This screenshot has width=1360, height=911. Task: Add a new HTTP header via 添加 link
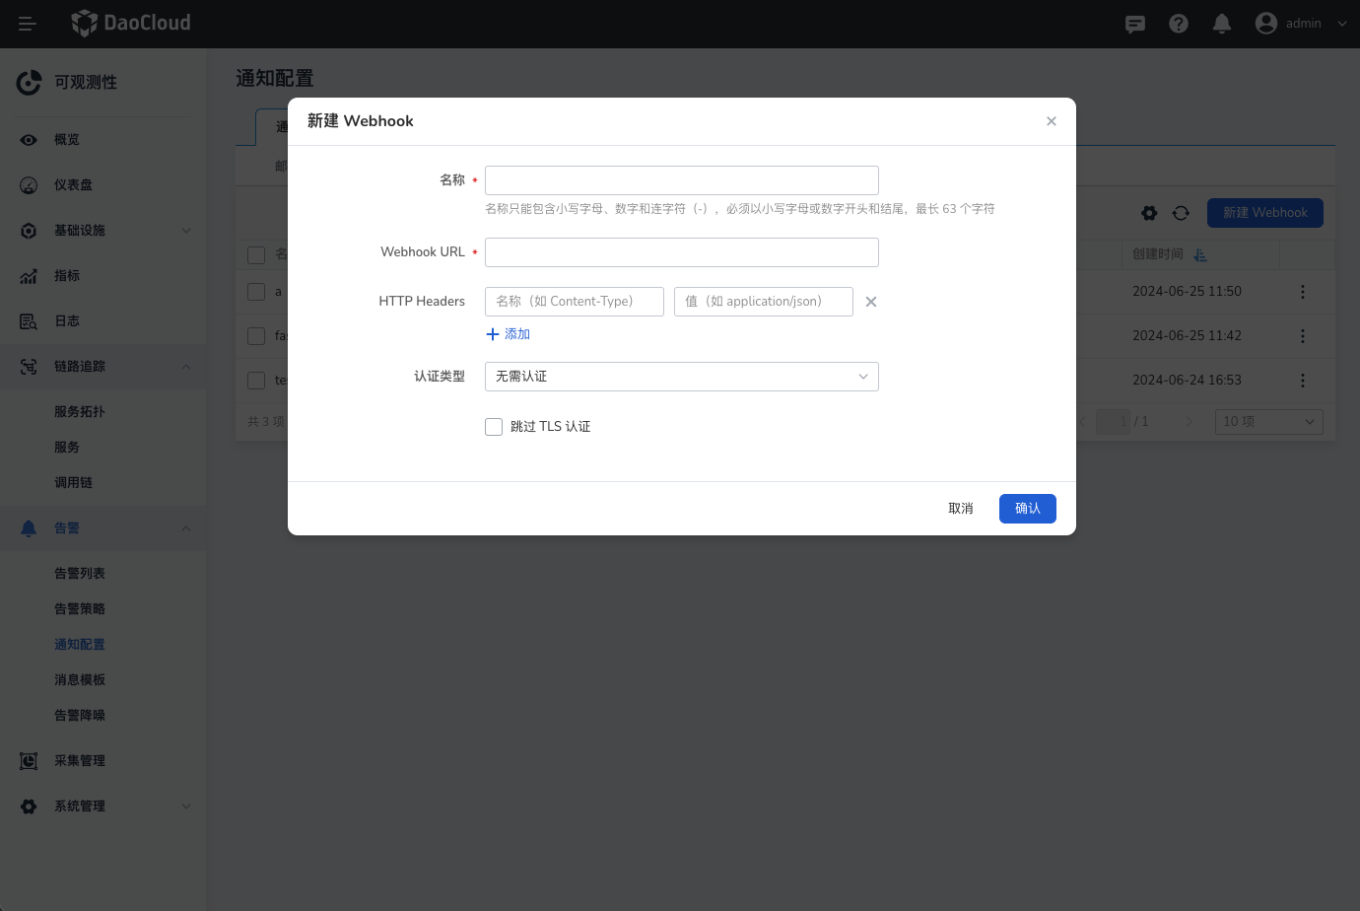point(508,333)
